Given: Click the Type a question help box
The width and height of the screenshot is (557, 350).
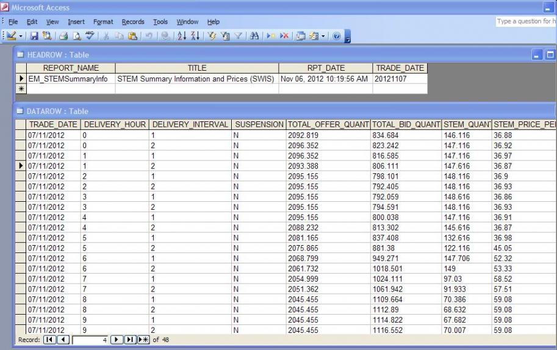Looking at the screenshot, I should 526,21.
